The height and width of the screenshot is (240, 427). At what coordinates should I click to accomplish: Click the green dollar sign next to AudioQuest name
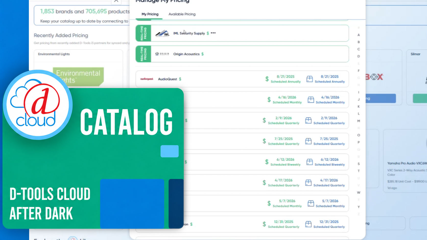[180, 79]
